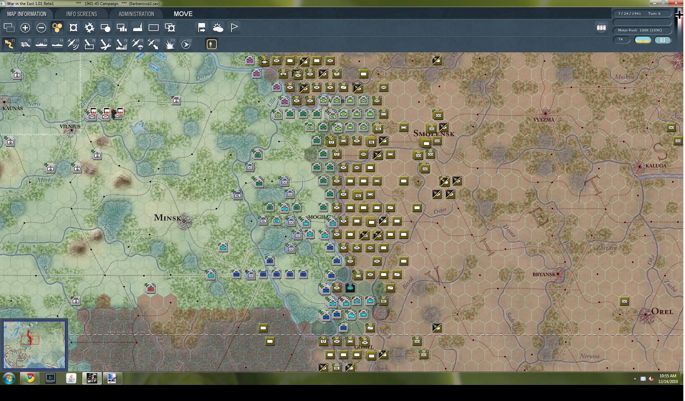
Task: Click the Motor Pool 180K readout
Action: [642, 30]
